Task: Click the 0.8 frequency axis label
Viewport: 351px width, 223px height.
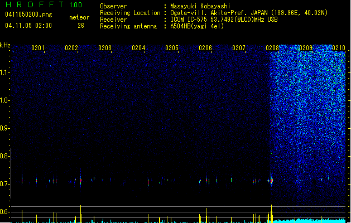Action: click(4, 156)
